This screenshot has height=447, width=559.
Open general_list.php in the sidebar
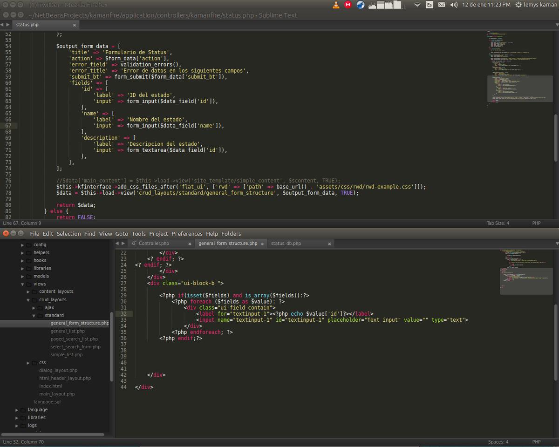click(68, 331)
